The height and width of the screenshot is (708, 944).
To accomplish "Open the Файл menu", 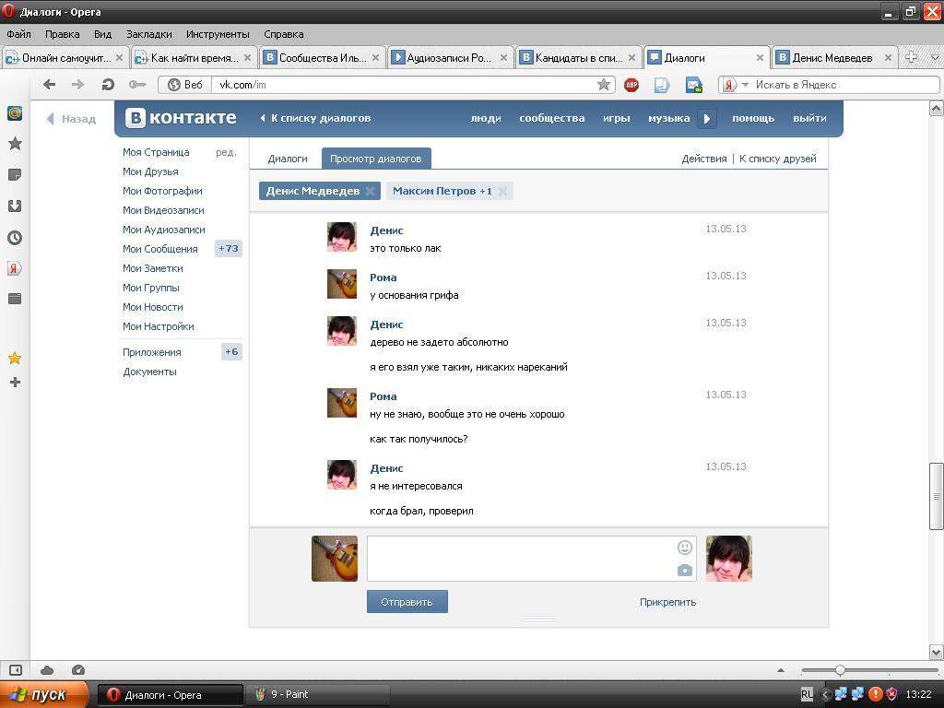I will (18, 34).
